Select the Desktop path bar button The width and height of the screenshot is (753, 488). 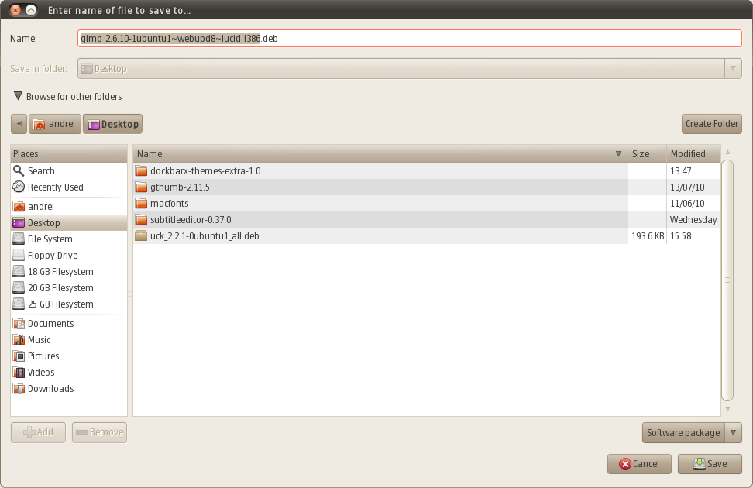(112, 124)
